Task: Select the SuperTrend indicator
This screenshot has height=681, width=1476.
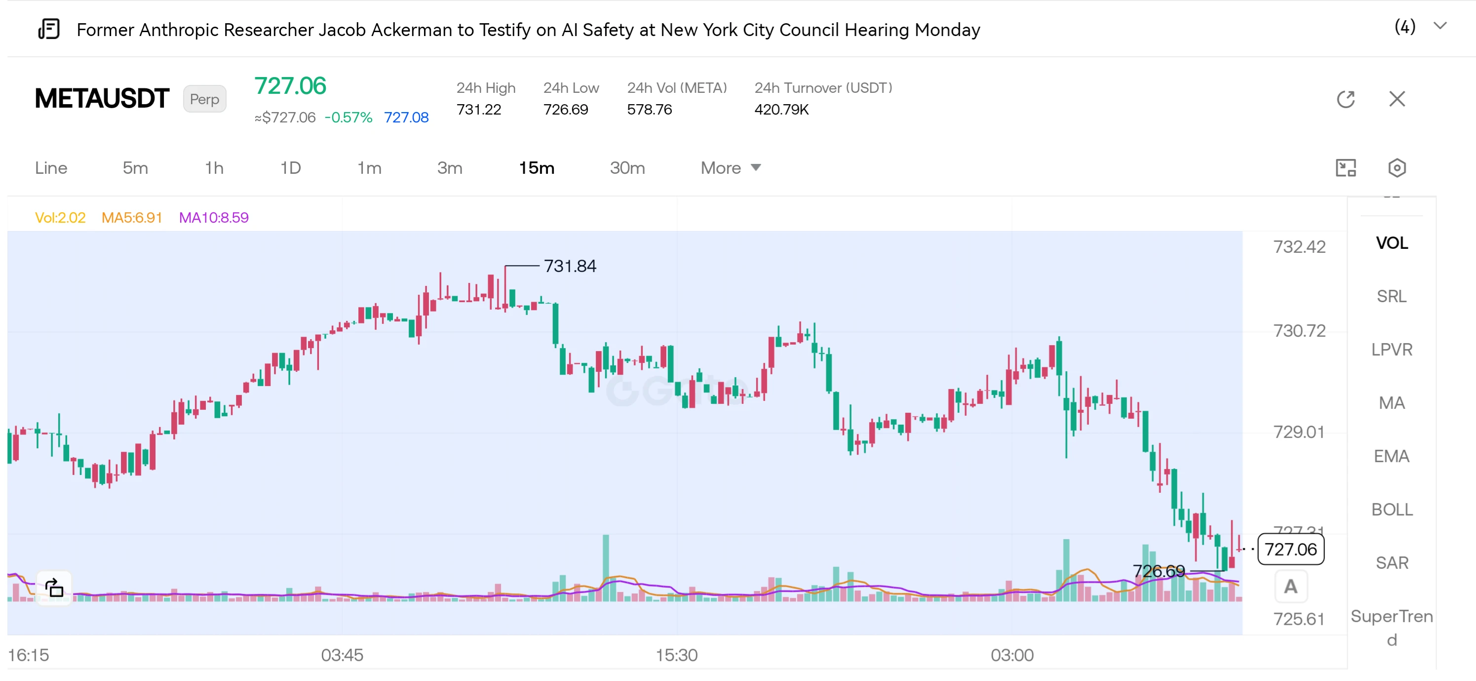Action: (1391, 628)
